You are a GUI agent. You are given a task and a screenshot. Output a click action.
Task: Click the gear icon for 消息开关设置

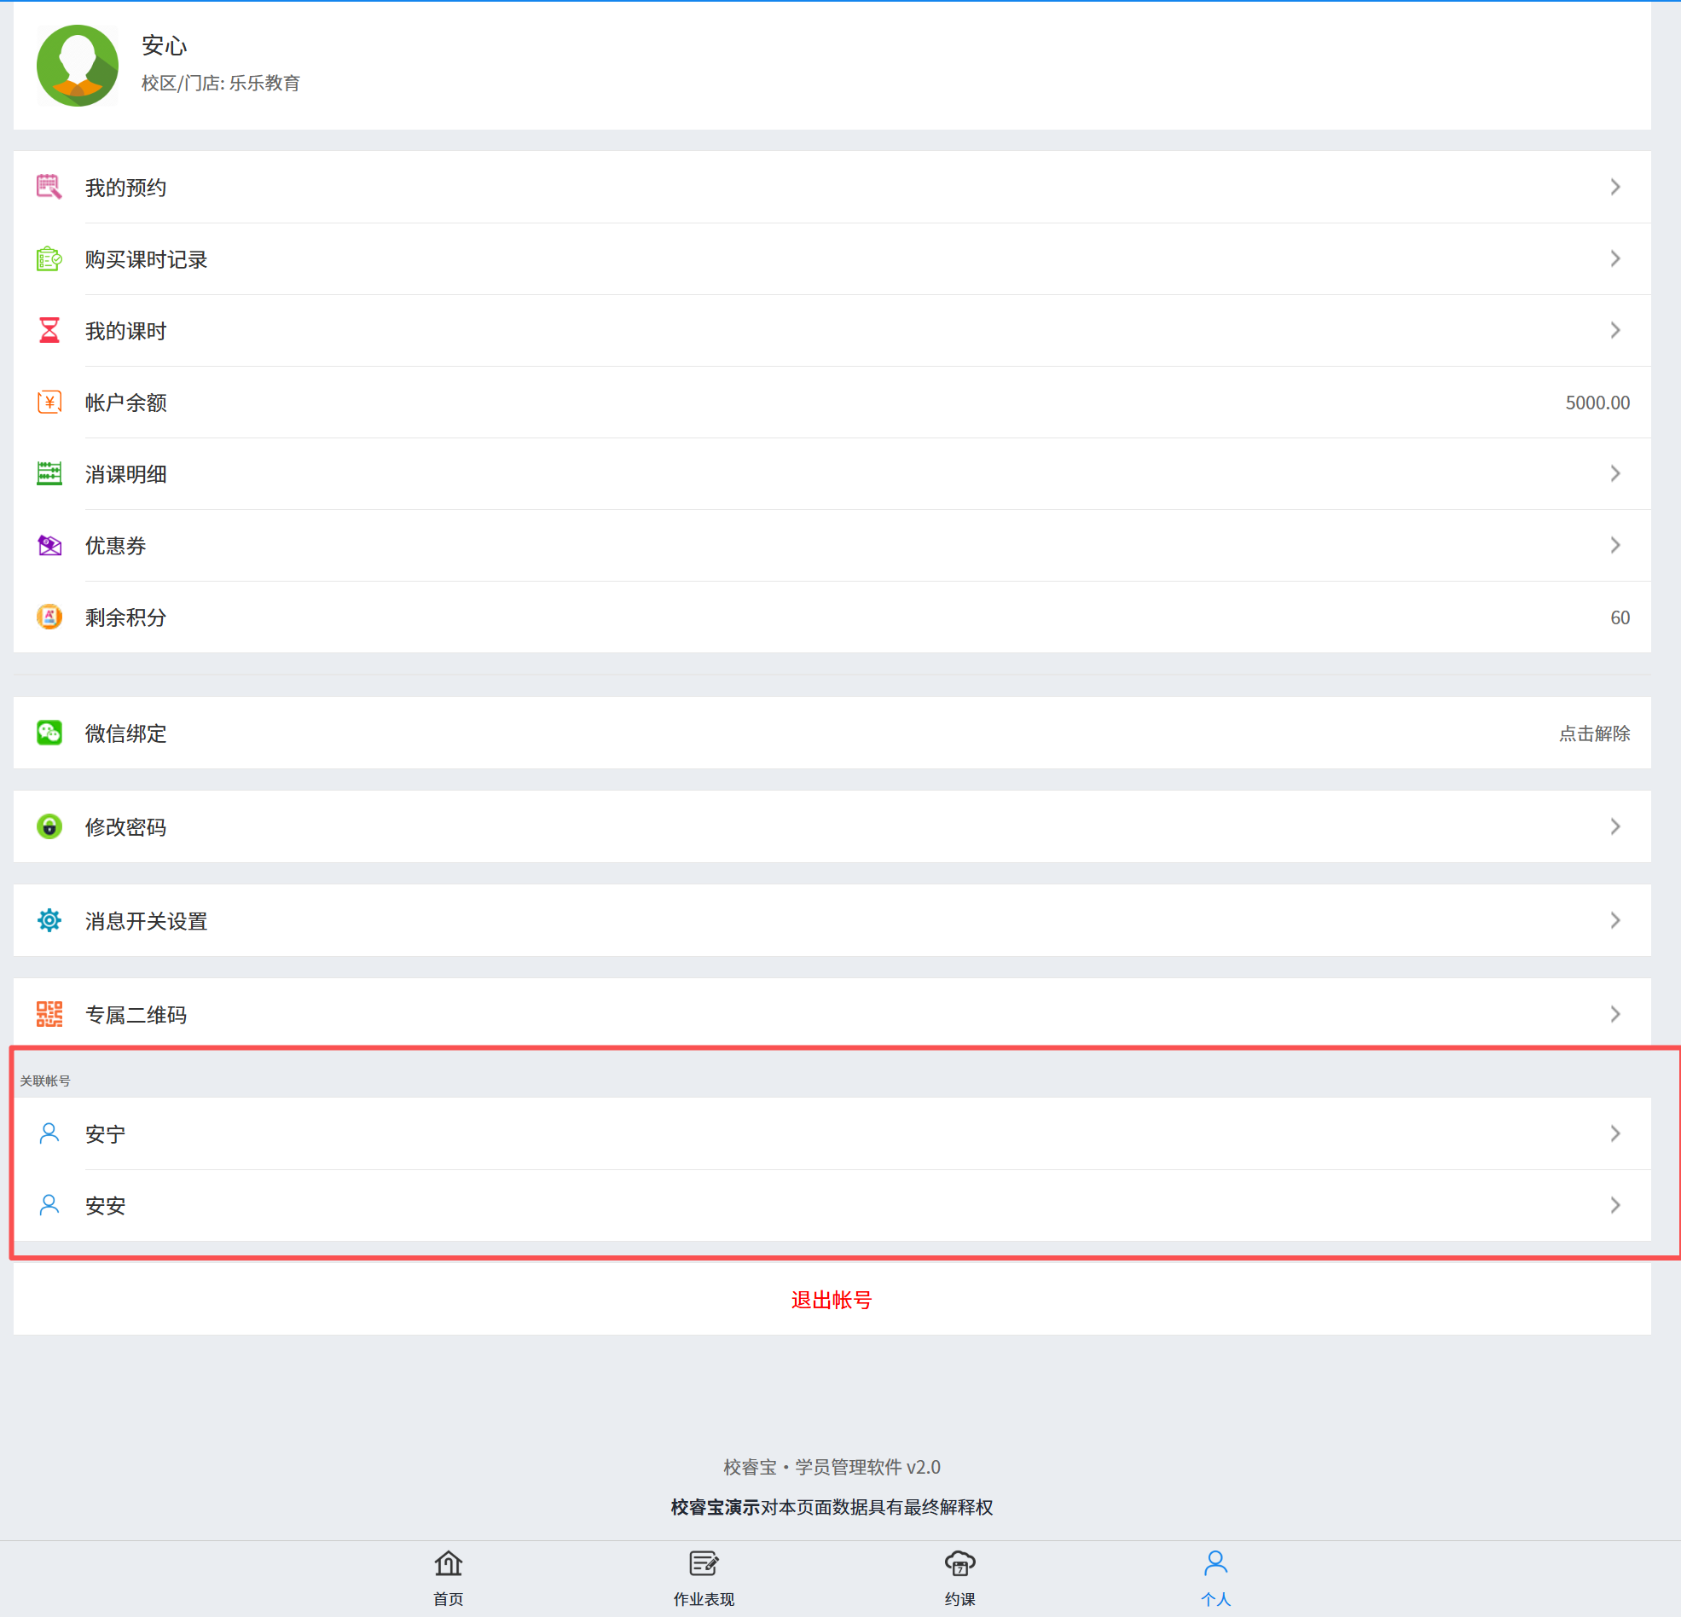coord(49,920)
